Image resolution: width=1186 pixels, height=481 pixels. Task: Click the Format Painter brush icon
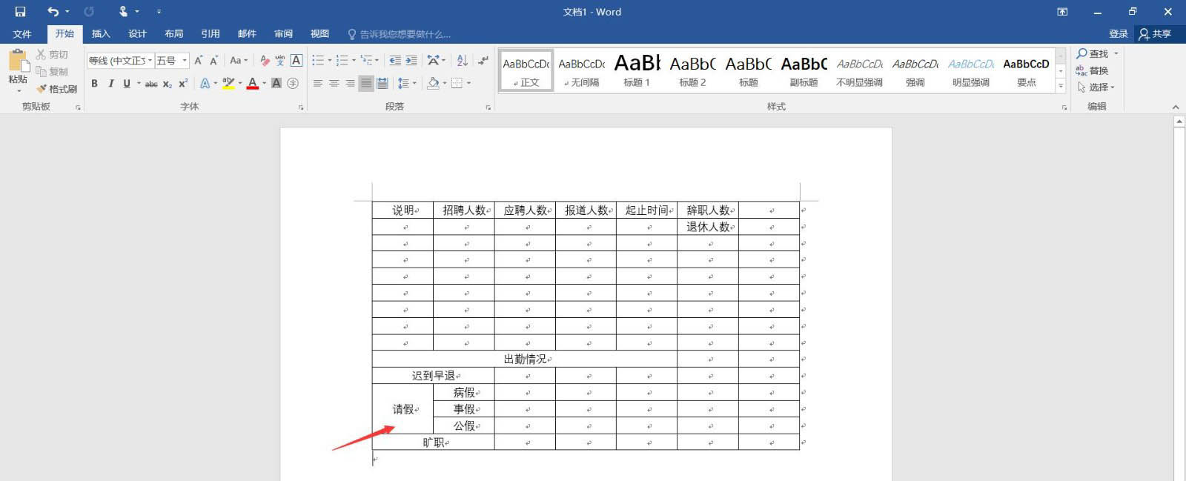[42, 88]
